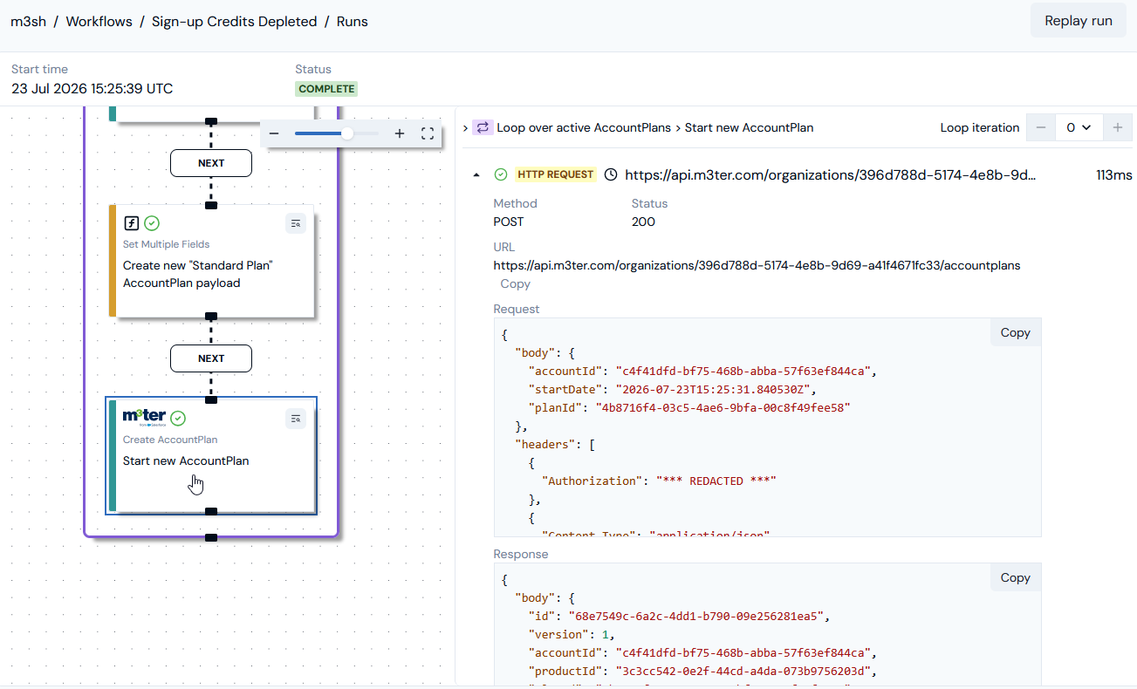Increase the loop iteration number
The width and height of the screenshot is (1137, 689).
(x=1118, y=127)
